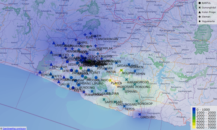
Task: Click the 0 - 1000 dark blue swatch
Action: coord(194,110)
